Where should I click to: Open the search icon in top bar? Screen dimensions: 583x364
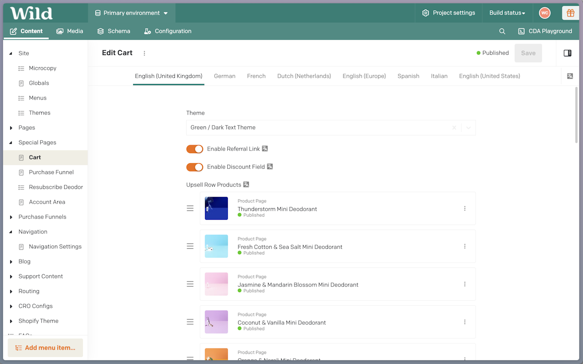coord(502,31)
